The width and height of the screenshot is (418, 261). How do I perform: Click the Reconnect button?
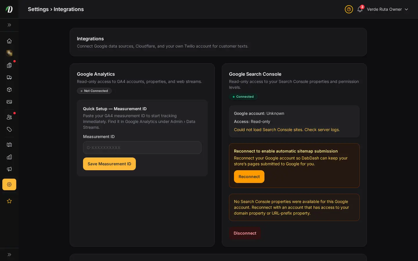249,177
